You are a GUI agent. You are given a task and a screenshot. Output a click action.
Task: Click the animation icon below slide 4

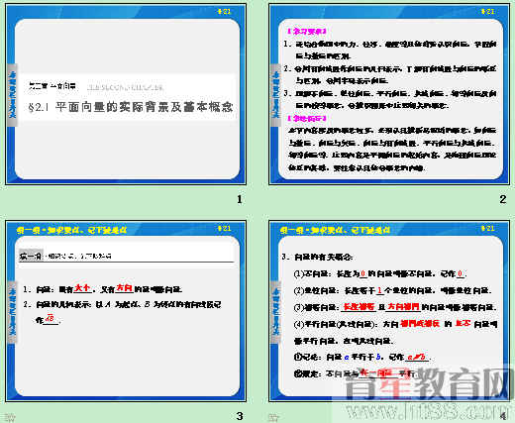tap(273, 417)
